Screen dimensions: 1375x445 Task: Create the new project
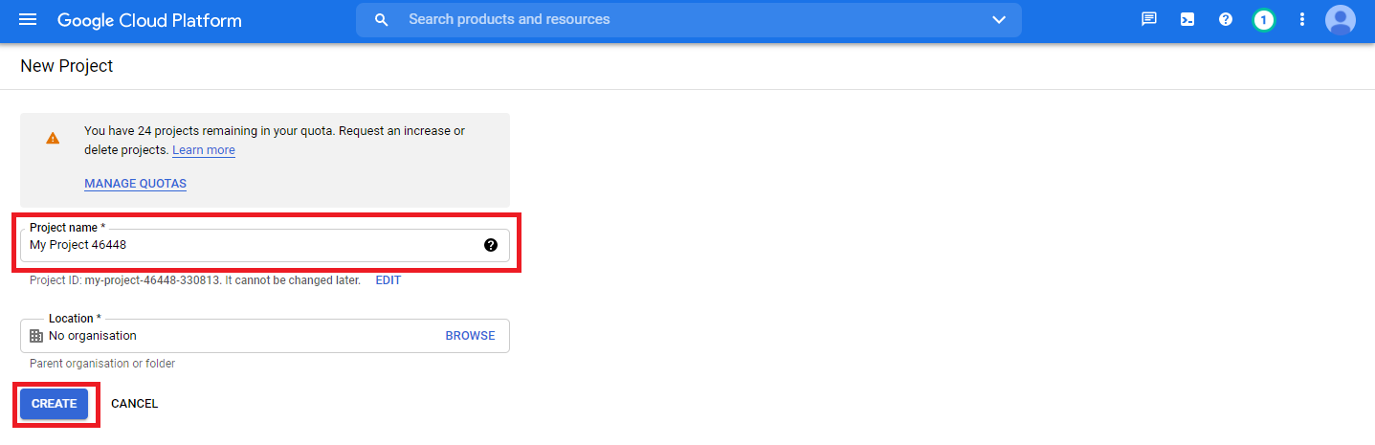(55, 404)
